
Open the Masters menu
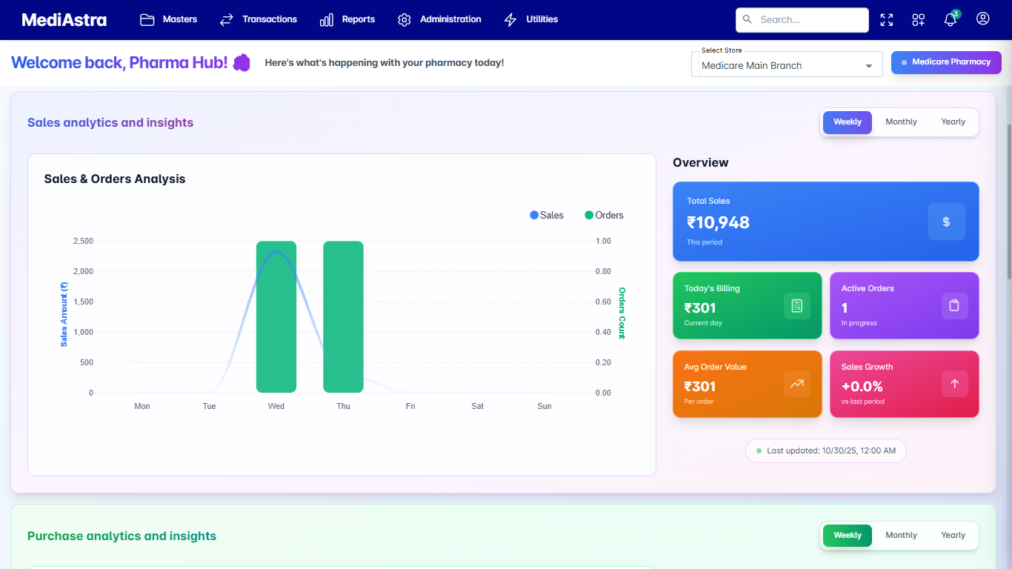[x=168, y=20]
